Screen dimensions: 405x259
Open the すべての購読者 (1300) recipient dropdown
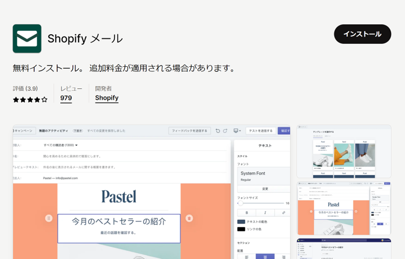click(x=61, y=145)
